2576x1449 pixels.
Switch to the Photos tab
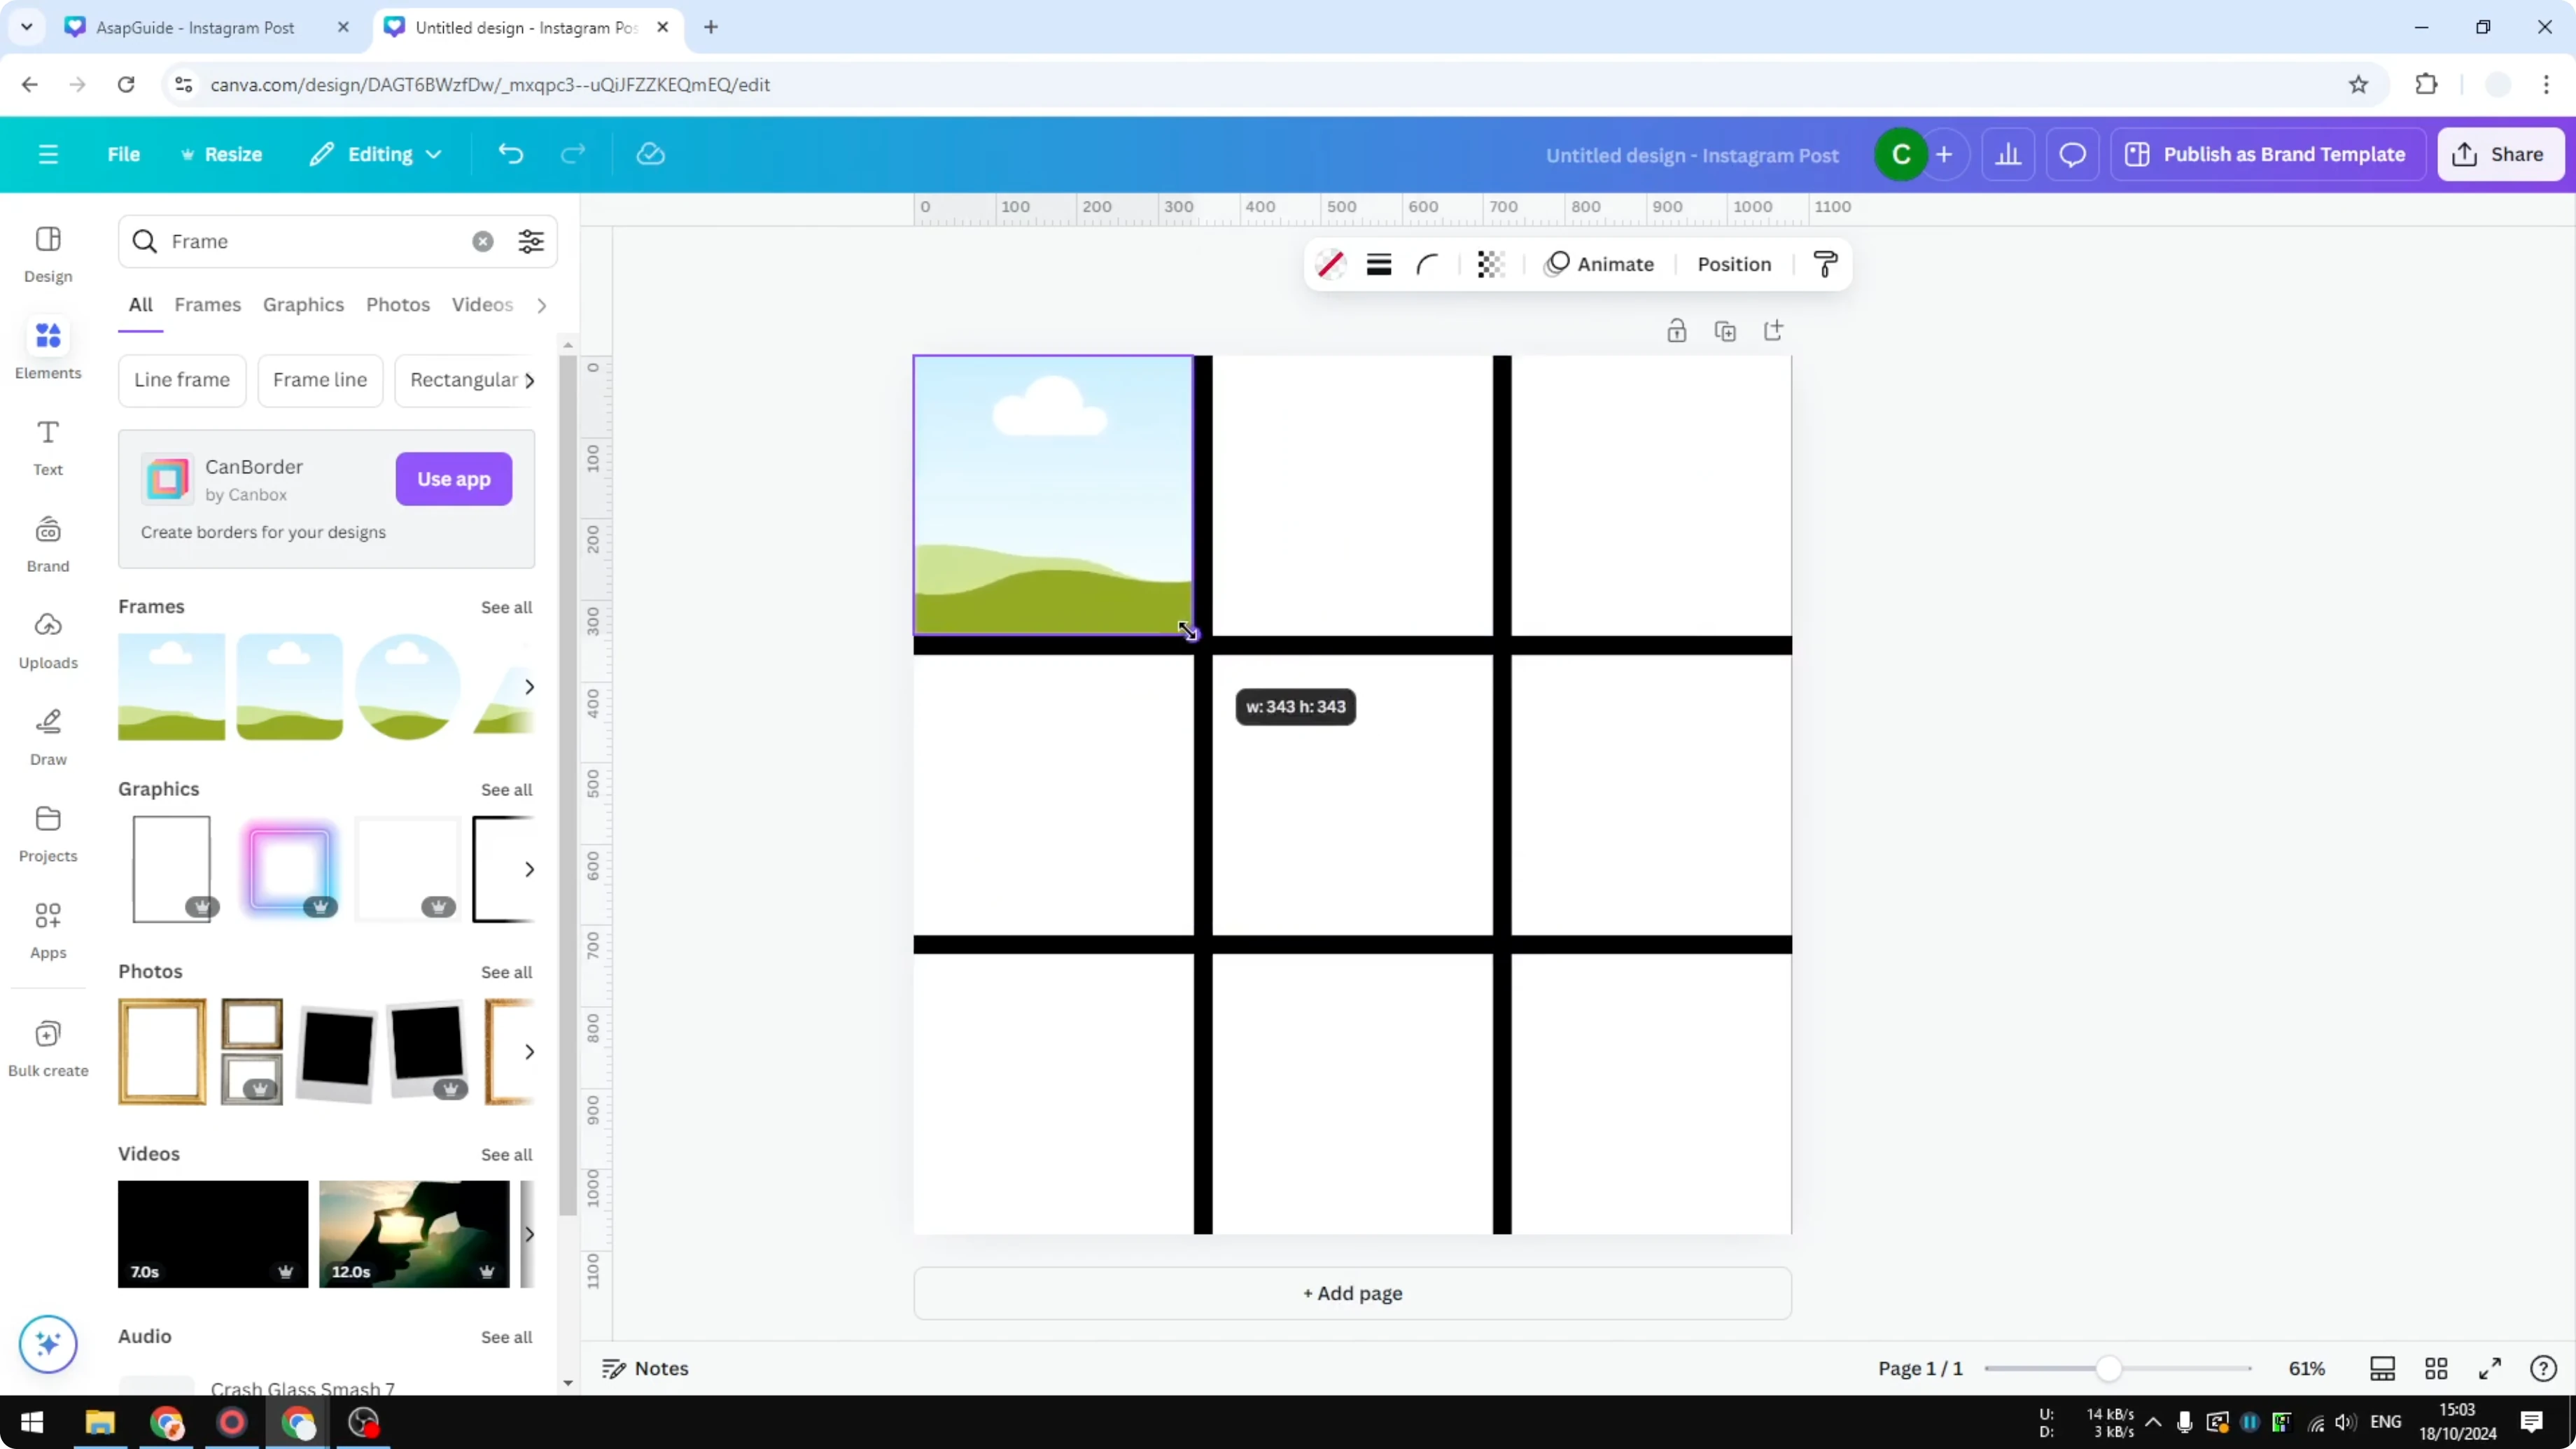click(397, 305)
